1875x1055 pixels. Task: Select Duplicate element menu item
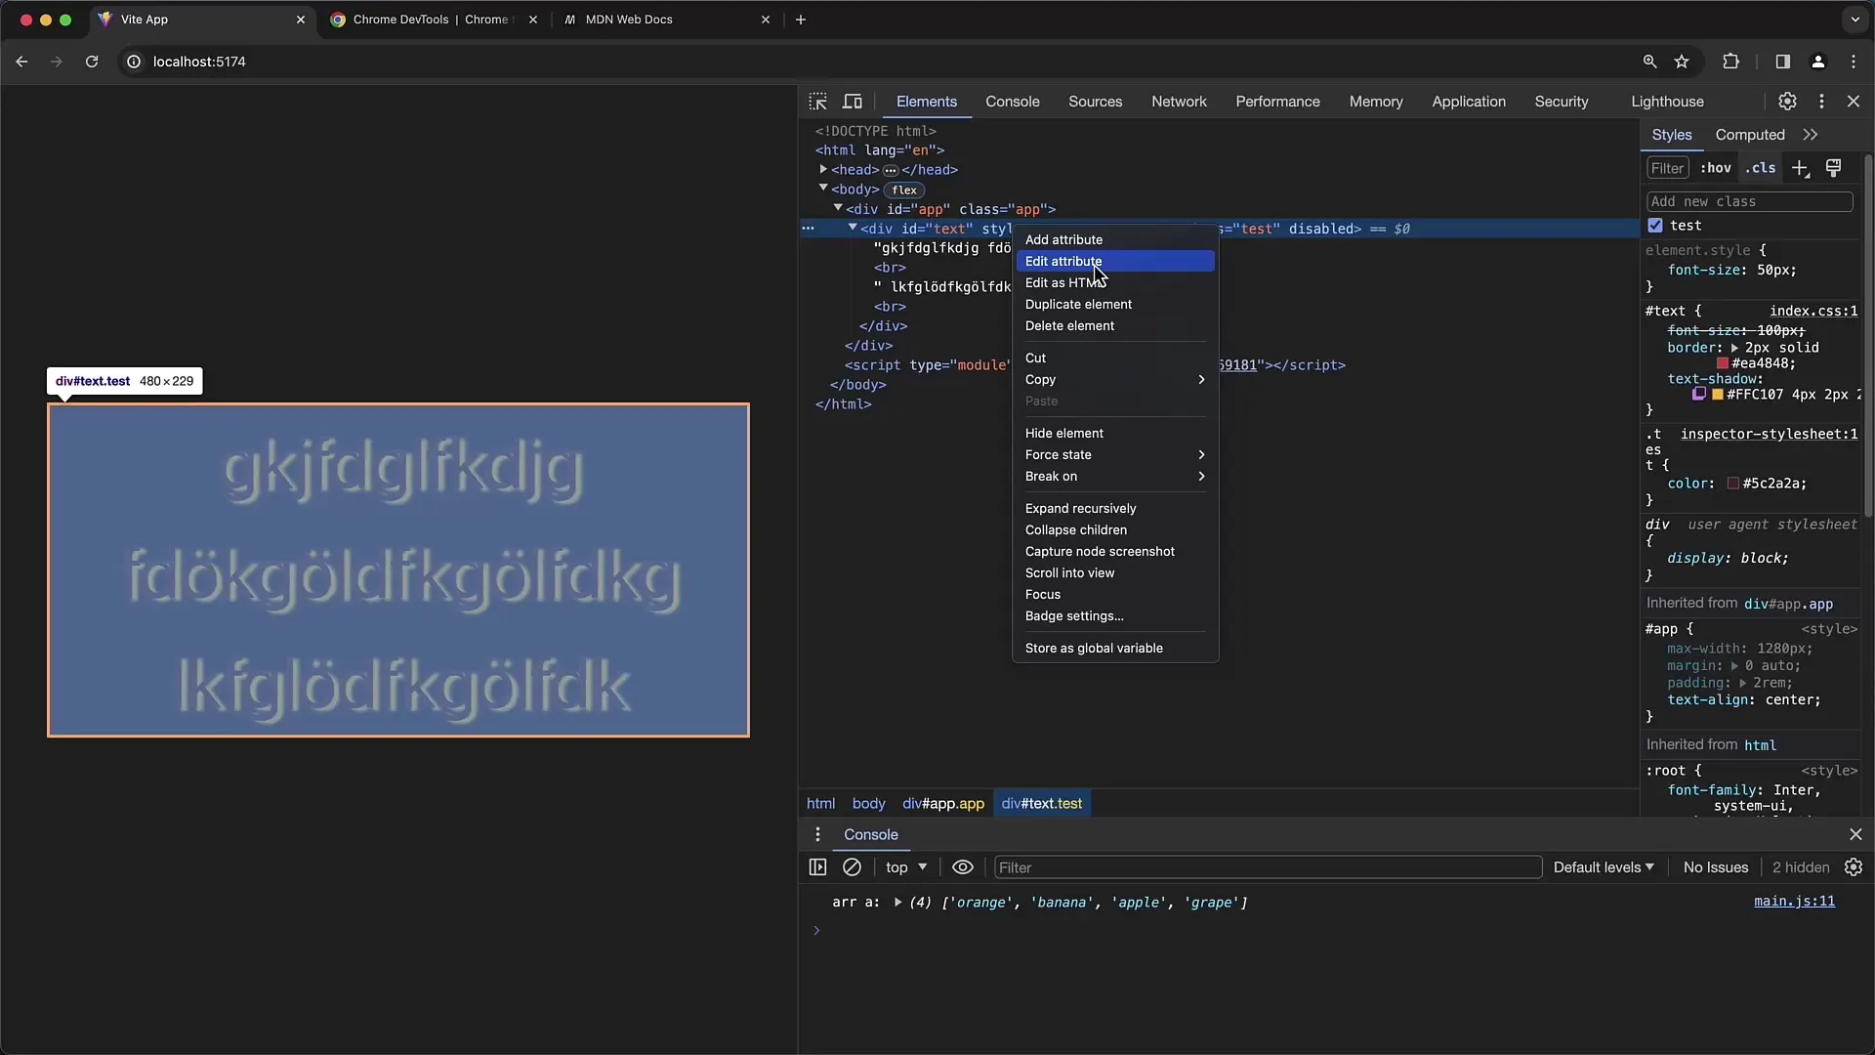click(x=1114, y=305)
